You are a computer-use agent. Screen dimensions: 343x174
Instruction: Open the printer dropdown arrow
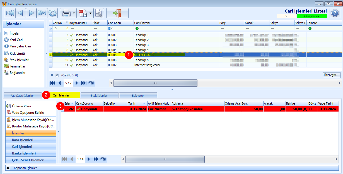74,13
